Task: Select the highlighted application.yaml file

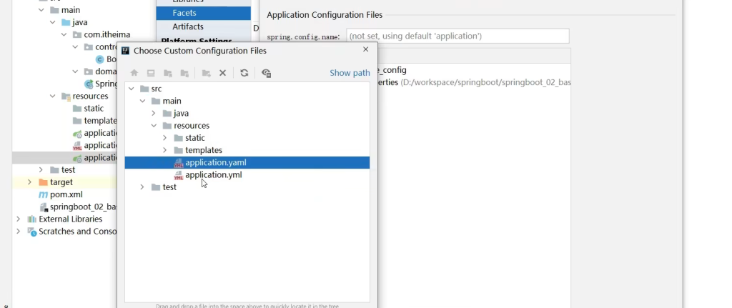Action: coord(215,163)
